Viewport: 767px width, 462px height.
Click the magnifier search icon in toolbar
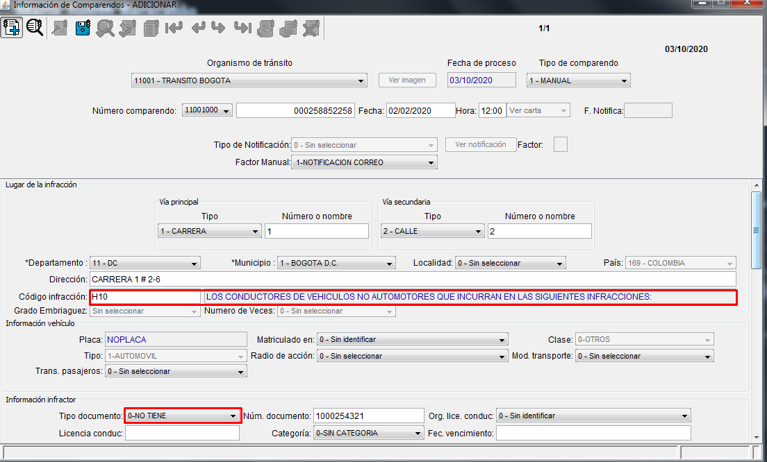pyautogui.click(x=35, y=28)
